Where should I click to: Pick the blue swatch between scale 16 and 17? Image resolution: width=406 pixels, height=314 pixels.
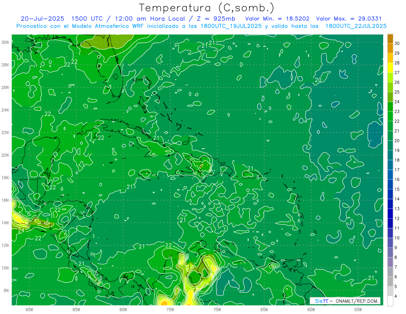click(390, 175)
